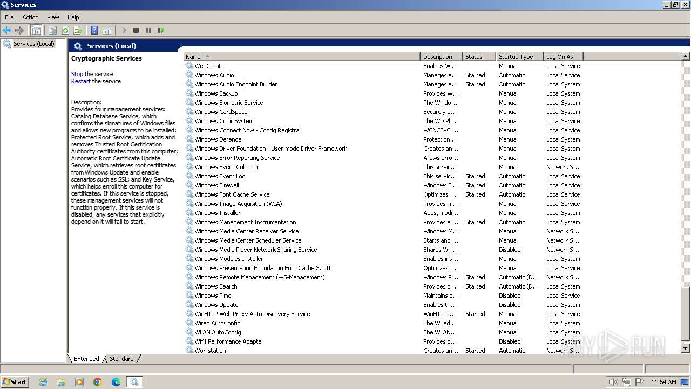Select the Windows Search service icon

pos(189,286)
